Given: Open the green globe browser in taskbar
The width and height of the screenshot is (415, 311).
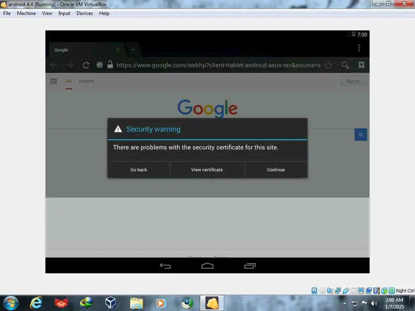Looking at the screenshot, I should click(x=187, y=303).
